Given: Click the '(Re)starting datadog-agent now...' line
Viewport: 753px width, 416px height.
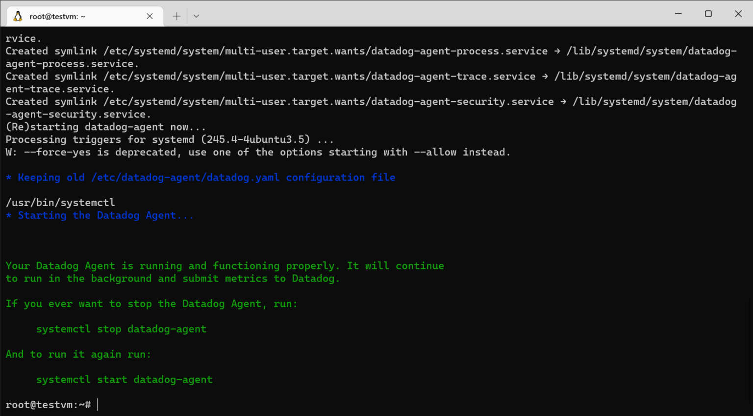Looking at the screenshot, I should click(105, 127).
